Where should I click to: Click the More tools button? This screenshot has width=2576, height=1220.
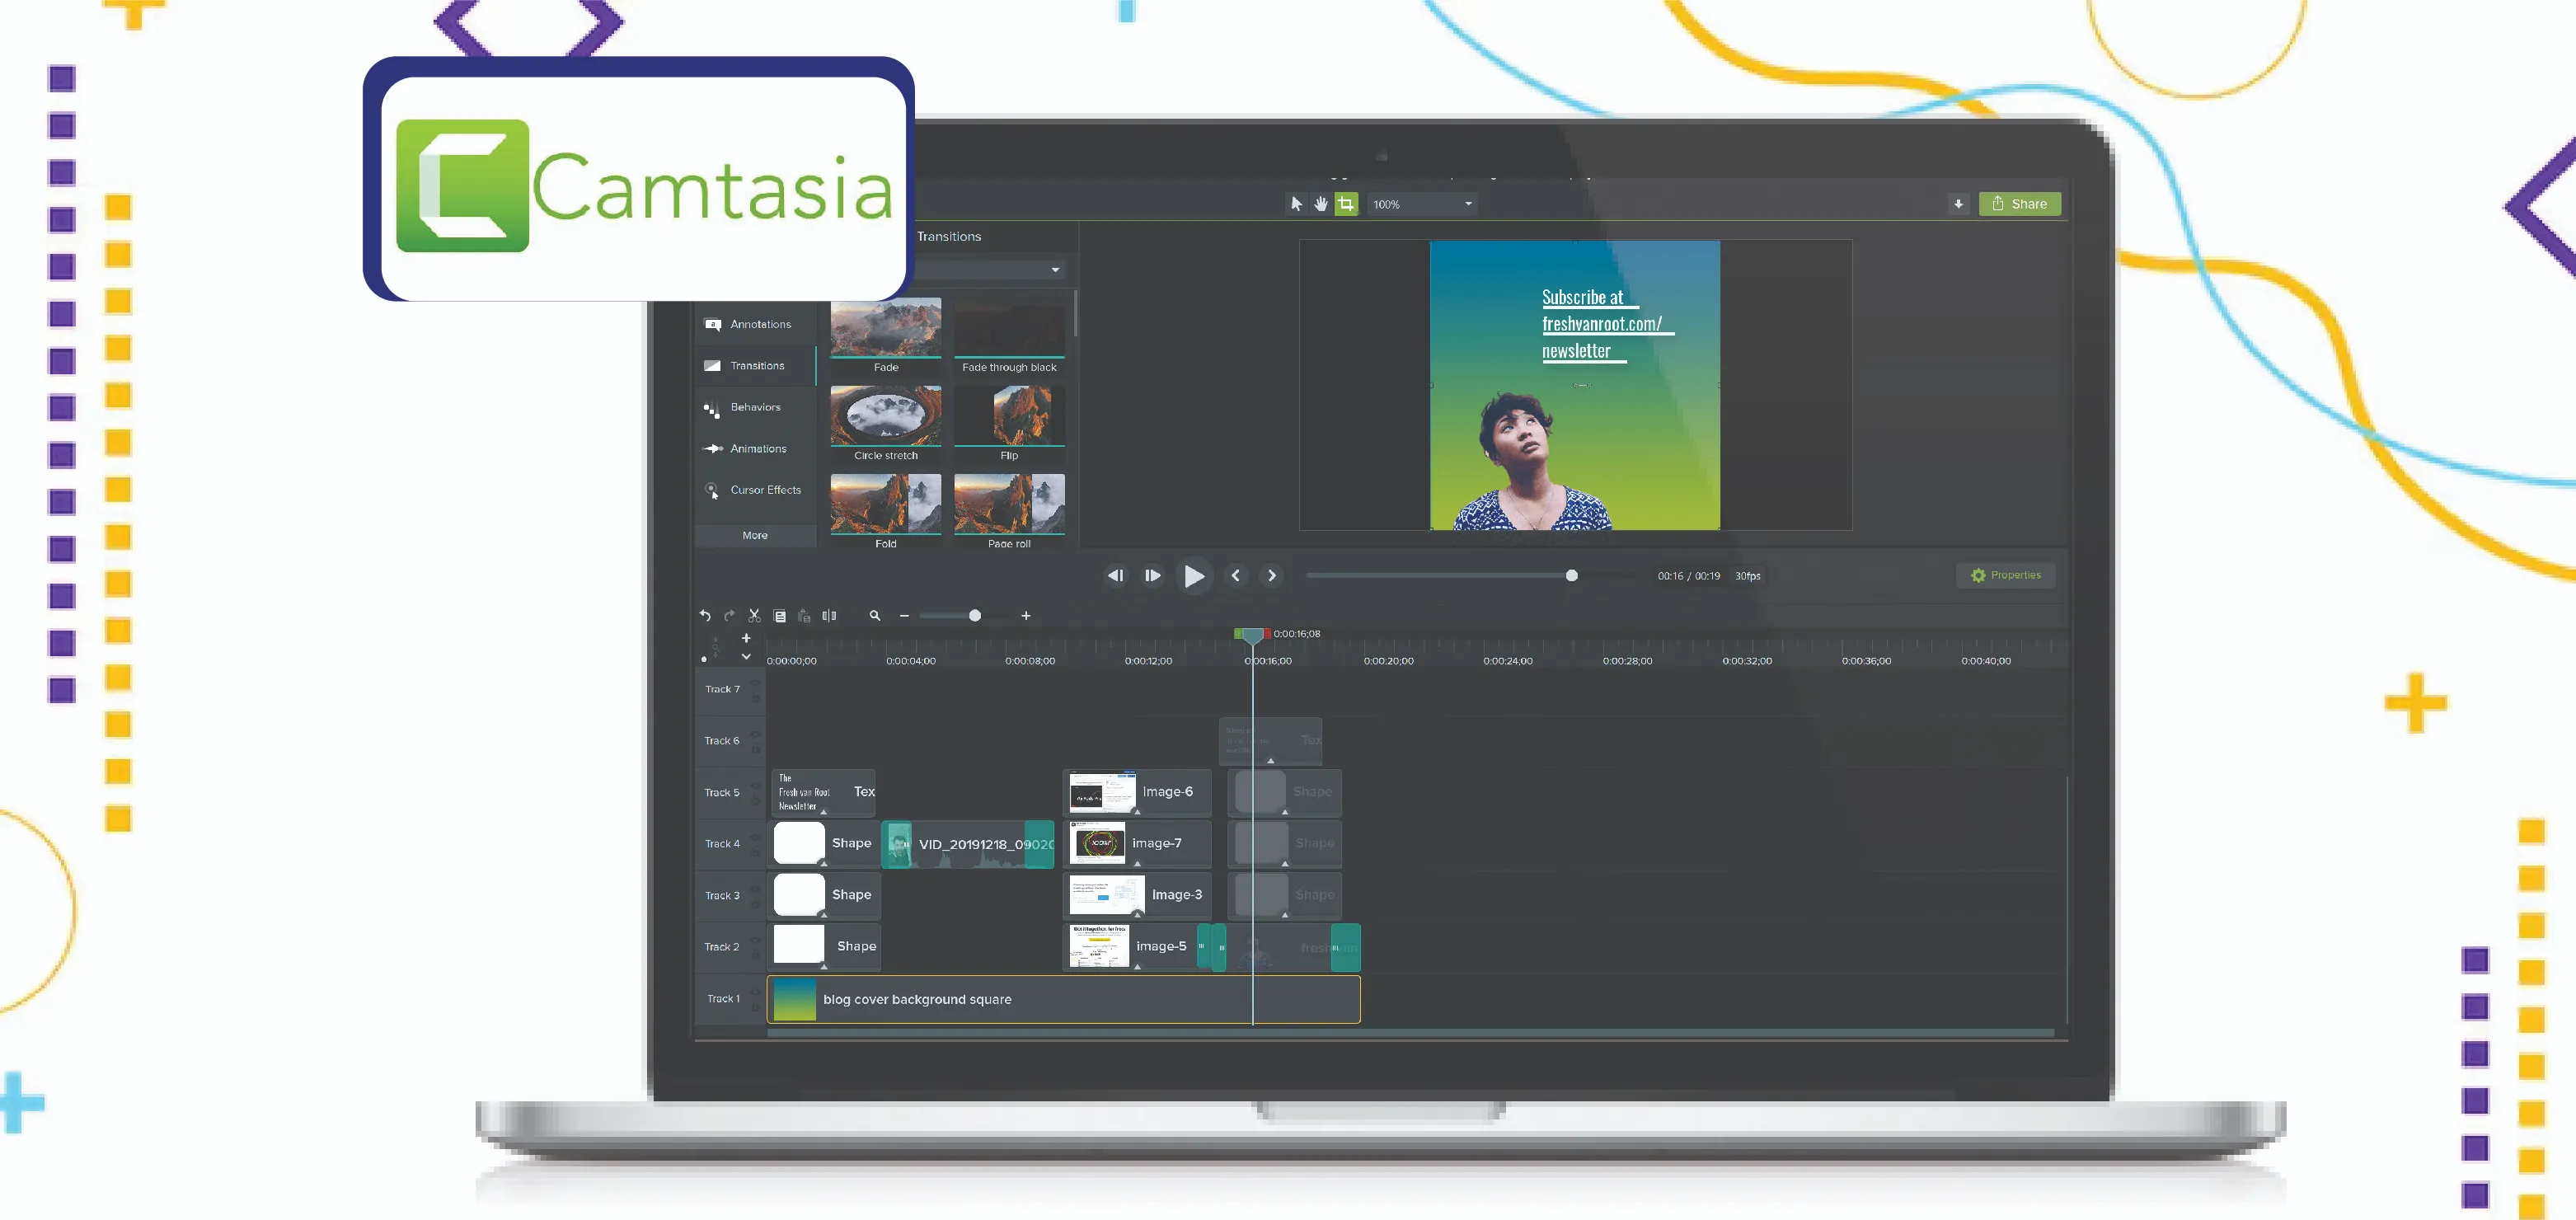(x=755, y=536)
